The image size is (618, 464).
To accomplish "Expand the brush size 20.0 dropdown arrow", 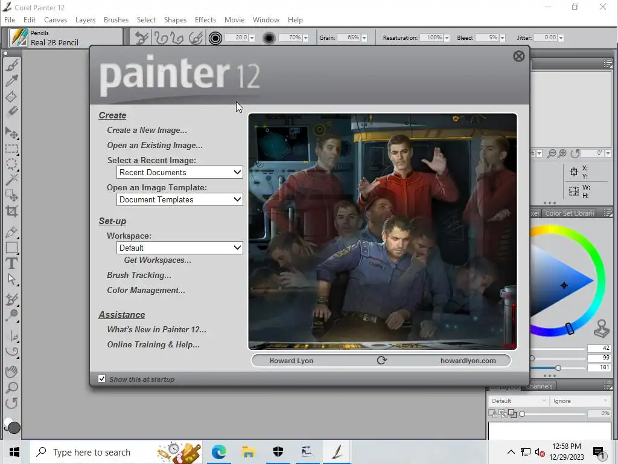I will point(252,38).
